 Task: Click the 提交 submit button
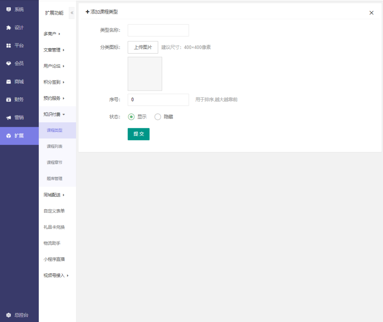pos(139,134)
